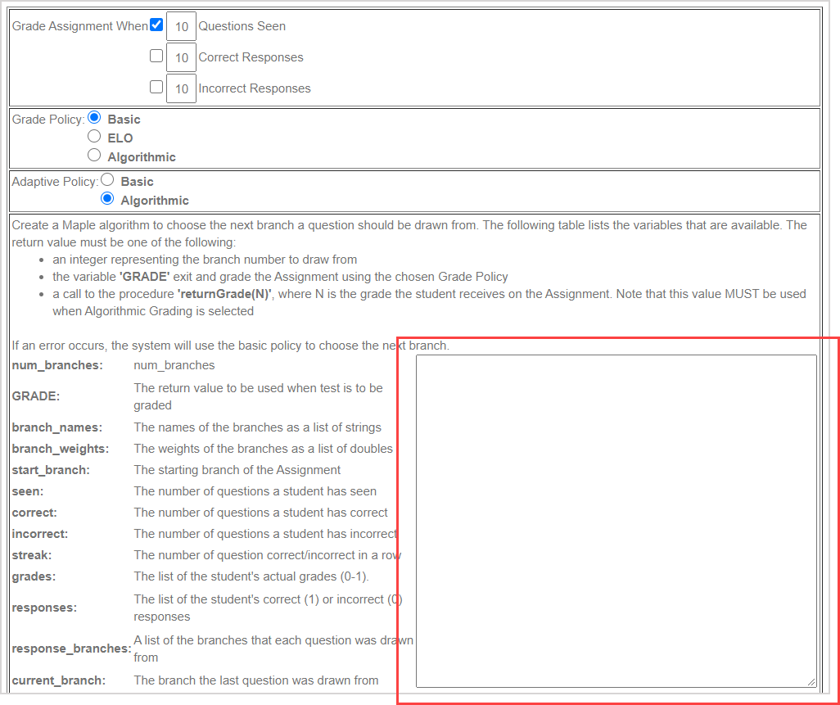Click the Questions Seen number field
This screenshot has width=840, height=705.
click(x=181, y=26)
